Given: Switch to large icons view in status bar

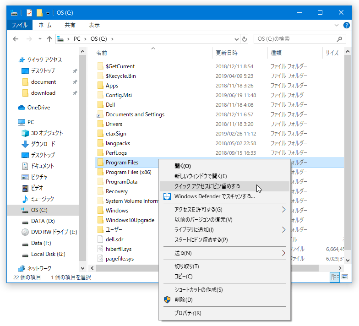Looking at the screenshot, I should point(345,277).
